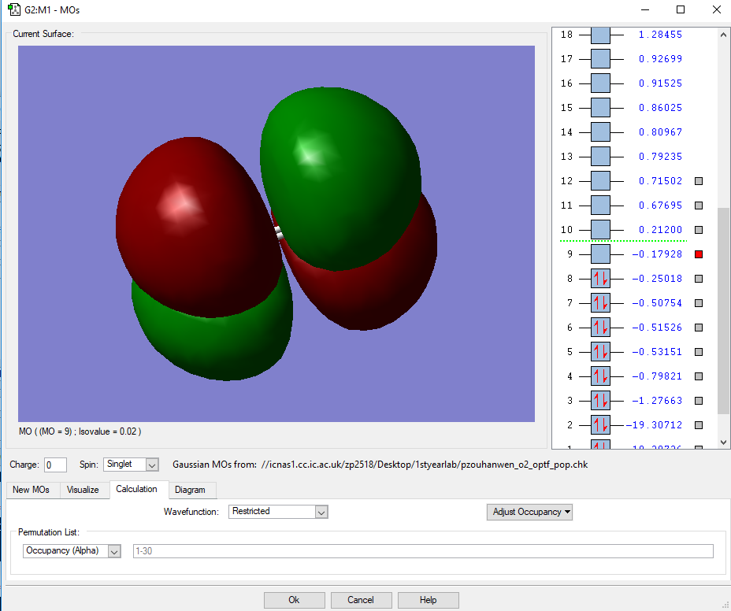Toggle surface marker square beside MO 12
This screenshot has width=731, height=611.
pos(698,181)
